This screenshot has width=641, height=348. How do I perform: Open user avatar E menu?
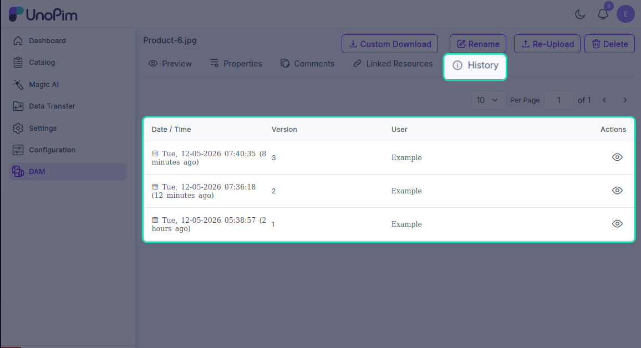click(625, 14)
